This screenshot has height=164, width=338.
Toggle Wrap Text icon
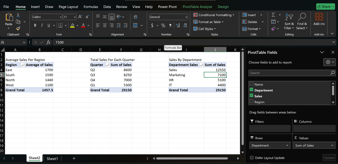tap(135, 17)
